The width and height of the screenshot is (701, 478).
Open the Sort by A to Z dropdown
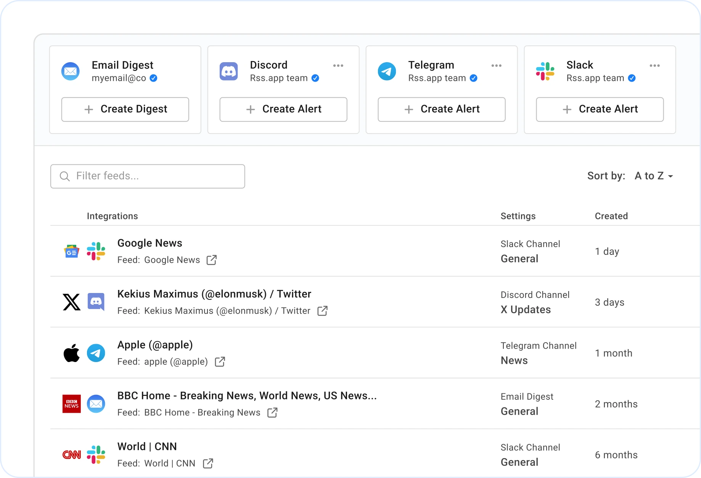(654, 176)
